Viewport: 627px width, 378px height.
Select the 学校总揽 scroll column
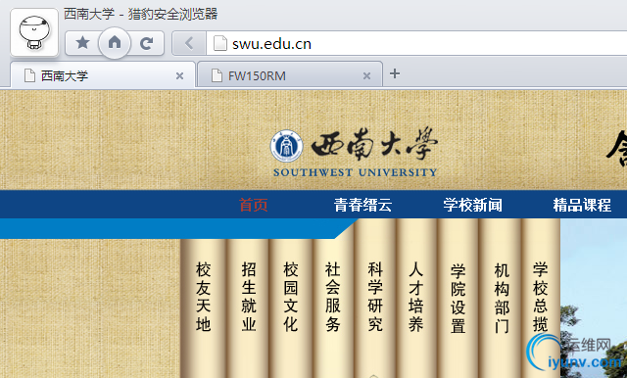tap(540, 298)
